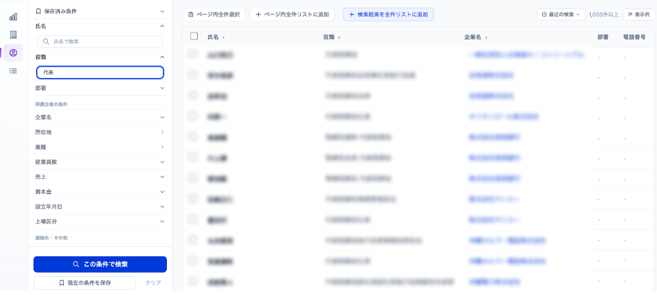The height and width of the screenshot is (295, 657).
Task: Open the 業種 filter
Action: coord(100,147)
